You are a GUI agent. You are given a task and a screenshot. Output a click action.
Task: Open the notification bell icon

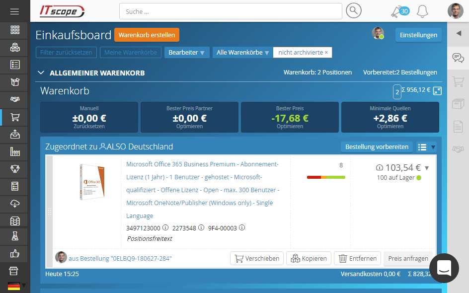point(422,11)
